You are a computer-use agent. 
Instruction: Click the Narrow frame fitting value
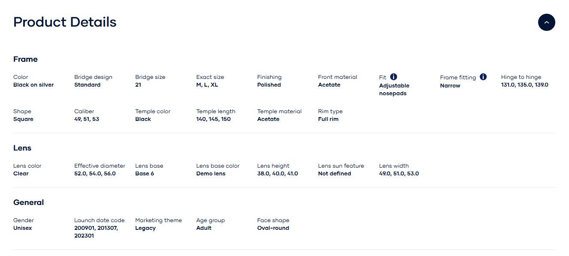450,86
